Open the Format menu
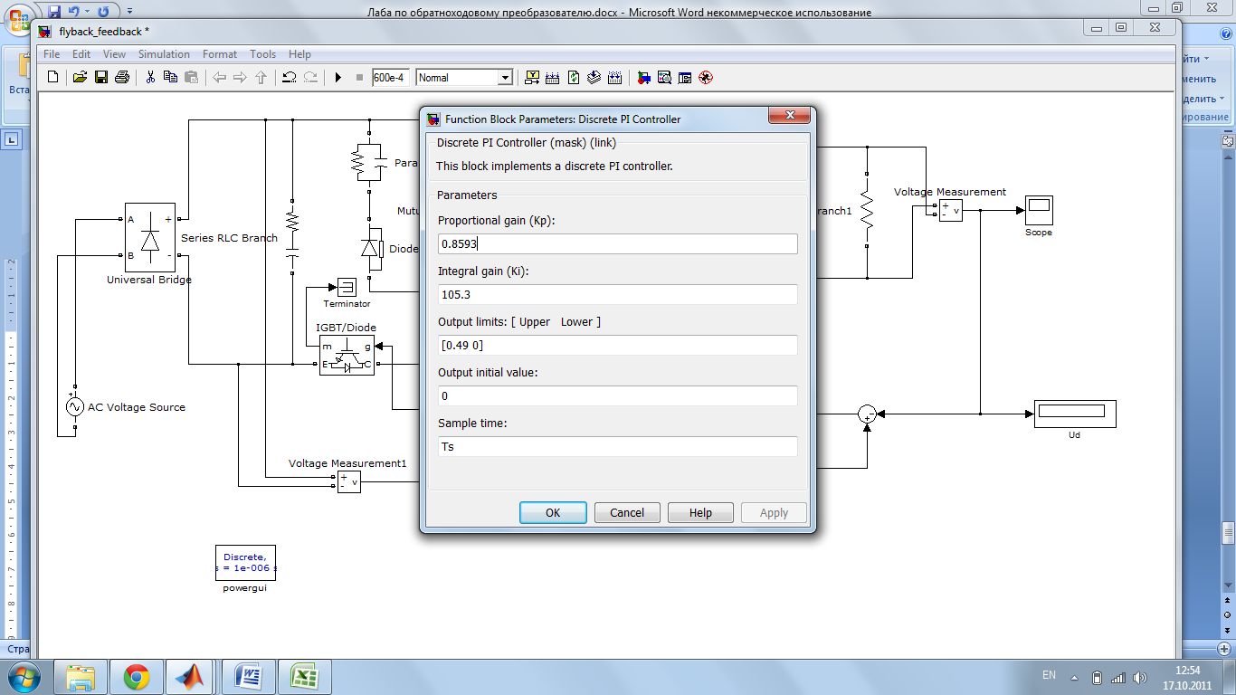Viewport: 1236px width, 695px height. [220, 54]
